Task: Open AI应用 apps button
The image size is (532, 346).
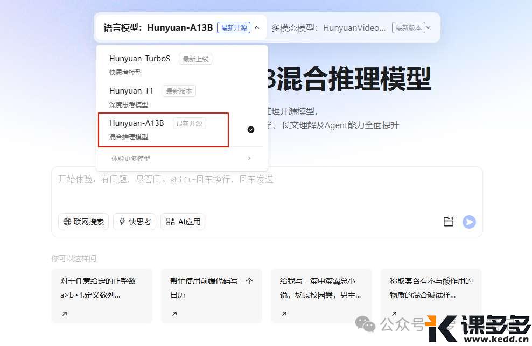Action: click(x=183, y=222)
